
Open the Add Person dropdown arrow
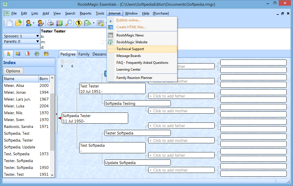(34, 23)
